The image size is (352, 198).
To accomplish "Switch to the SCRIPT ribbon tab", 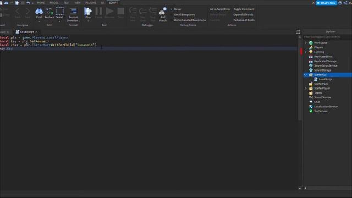I will [113, 3].
